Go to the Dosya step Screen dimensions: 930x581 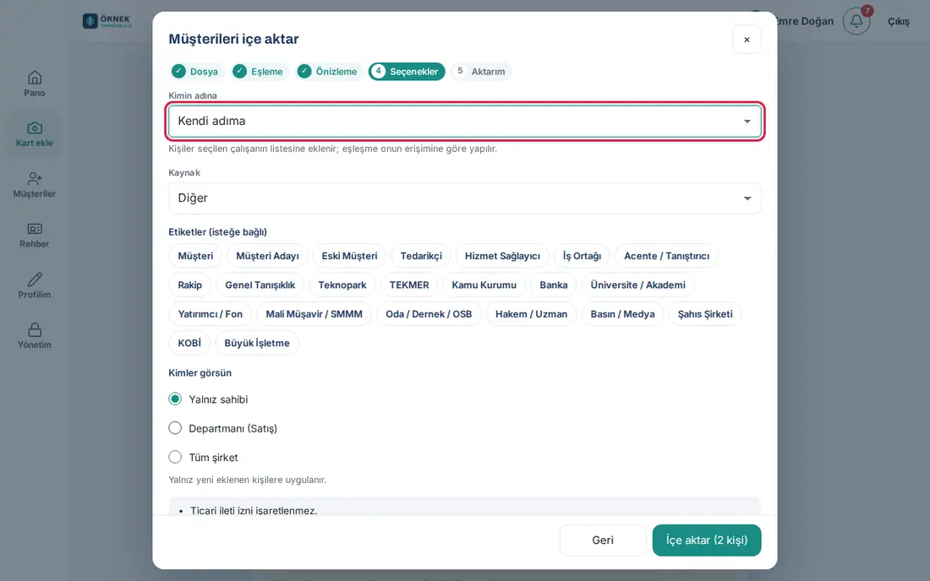pos(196,72)
